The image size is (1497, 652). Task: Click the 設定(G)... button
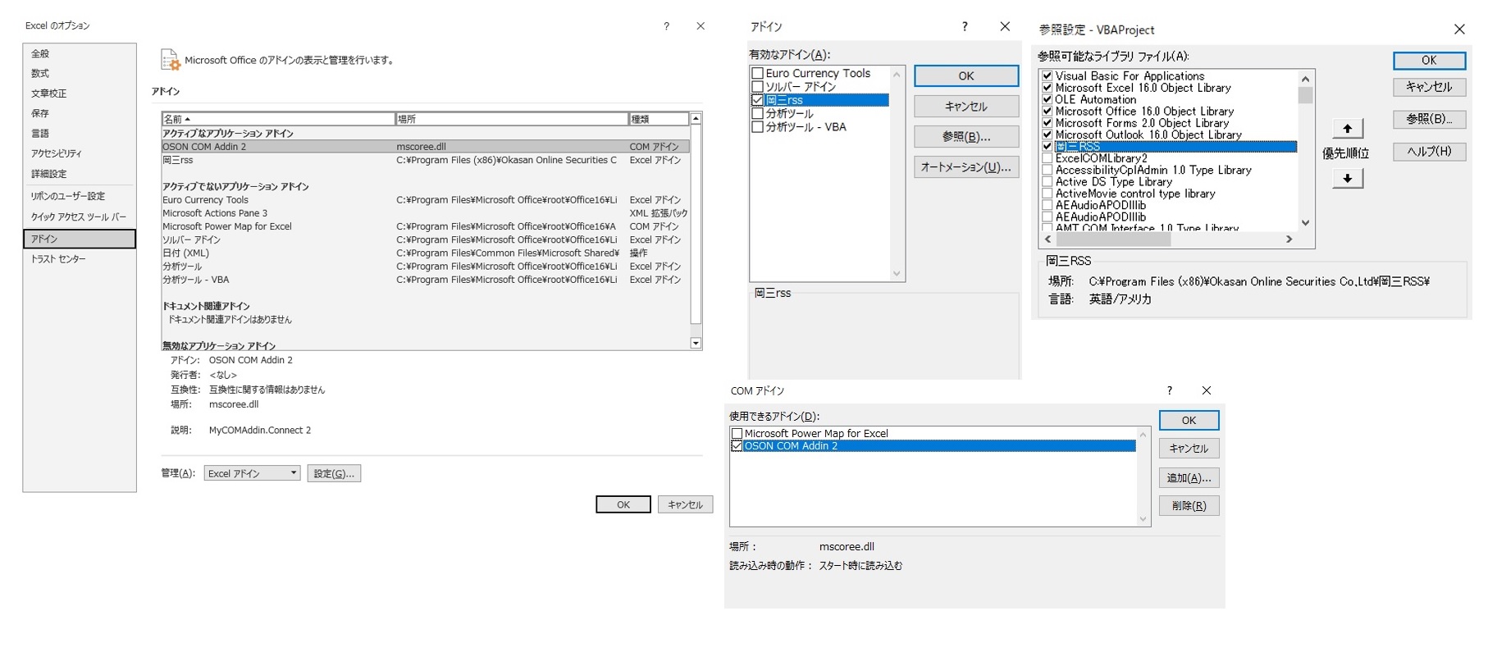(334, 473)
